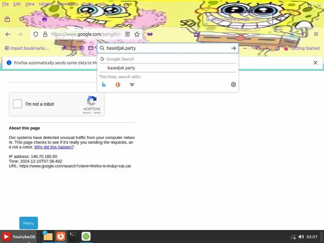Launch the terminal from the taskbar
This screenshot has width=324, height=243.
point(73,236)
